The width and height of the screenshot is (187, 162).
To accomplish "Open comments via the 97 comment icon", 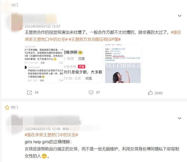I will (91, 92).
